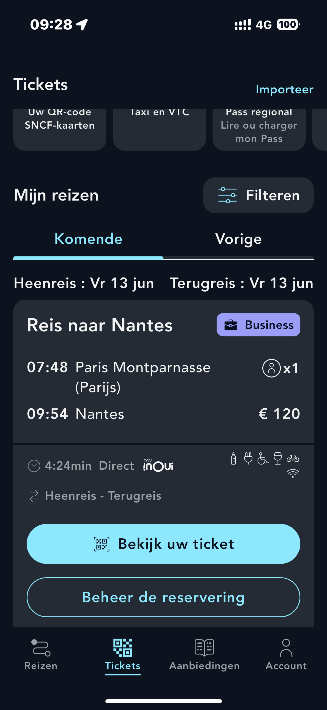The height and width of the screenshot is (710, 327).
Task: Tap the bar glass amenity icon
Action: [x=278, y=458]
